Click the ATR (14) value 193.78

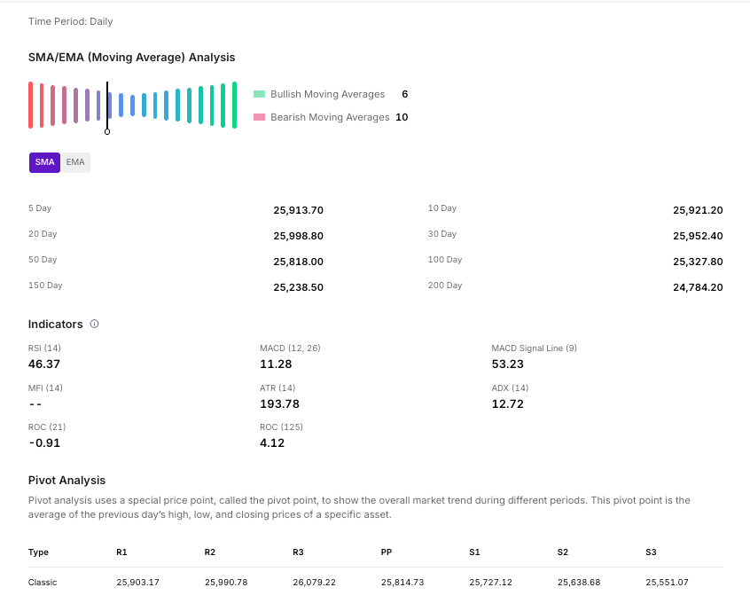pyautogui.click(x=279, y=403)
